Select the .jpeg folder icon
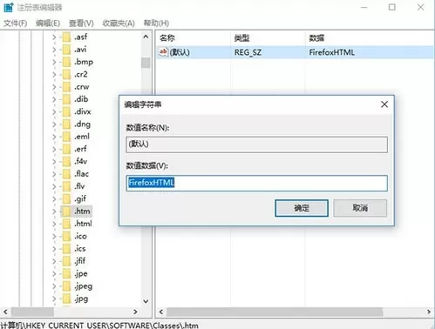Viewport: 435px width, 329px height. point(66,286)
